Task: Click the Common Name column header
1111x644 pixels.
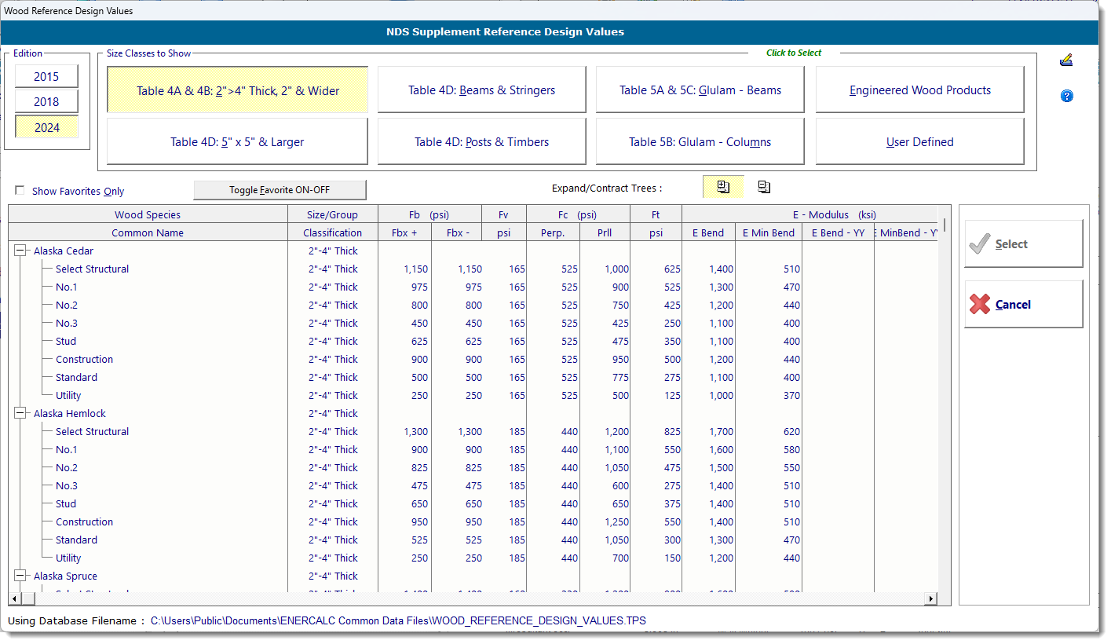Action: [148, 232]
